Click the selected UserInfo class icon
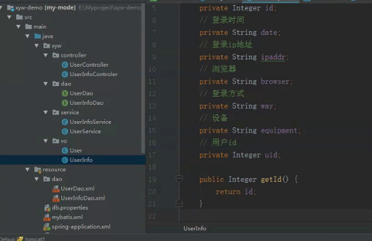The height and width of the screenshot is (241, 372). pyautogui.click(x=65, y=160)
